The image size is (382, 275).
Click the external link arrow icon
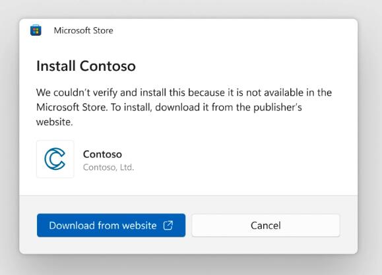(168, 225)
